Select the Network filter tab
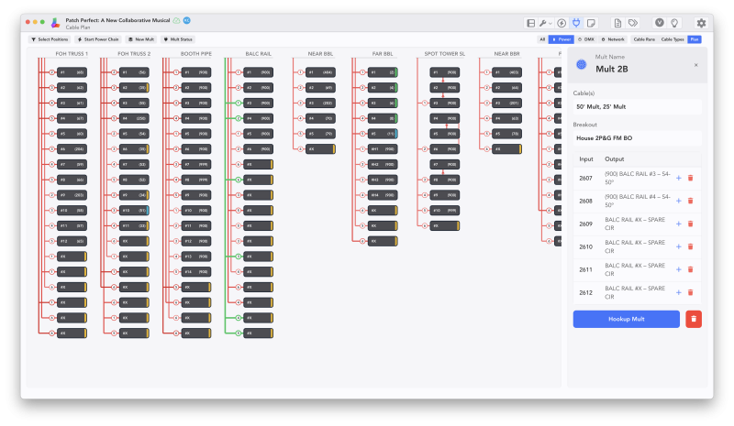This screenshot has width=734, height=426. click(613, 39)
